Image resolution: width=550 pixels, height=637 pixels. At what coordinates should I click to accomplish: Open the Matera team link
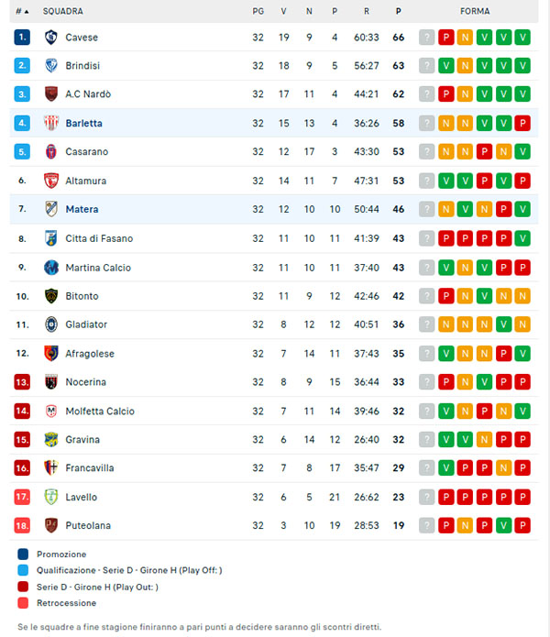tap(82, 209)
